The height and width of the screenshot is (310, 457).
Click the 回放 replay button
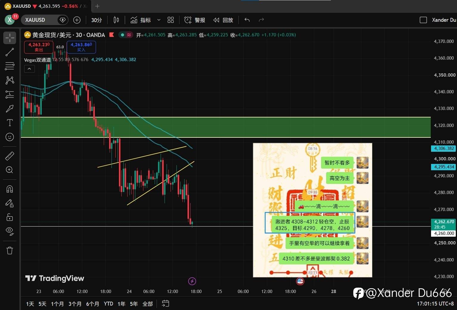click(x=223, y=20)
